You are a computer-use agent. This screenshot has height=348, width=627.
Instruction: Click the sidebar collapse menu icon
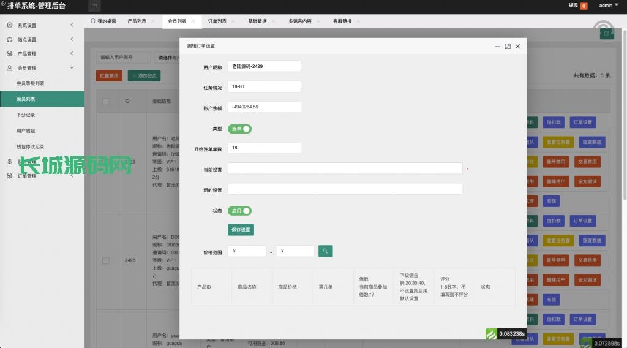[x=94, y=6]
